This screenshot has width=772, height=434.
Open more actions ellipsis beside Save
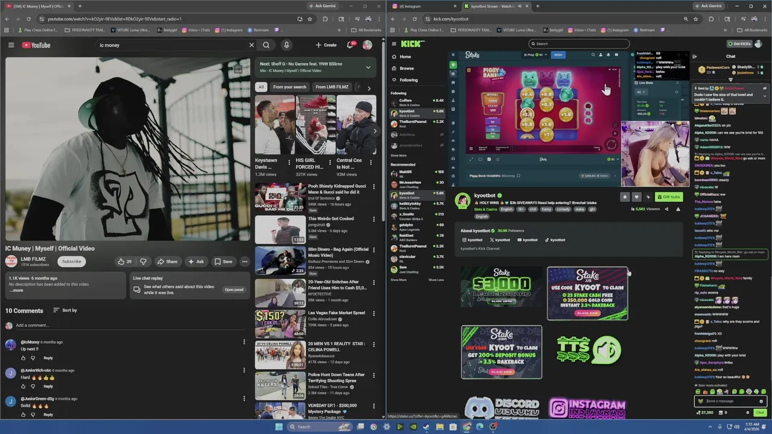244,262
